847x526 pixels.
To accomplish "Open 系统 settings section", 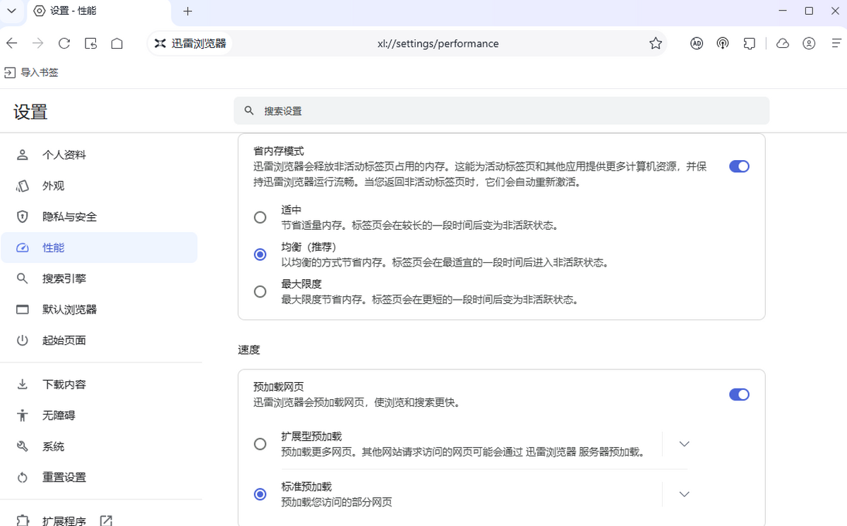I will click(99, 447).
